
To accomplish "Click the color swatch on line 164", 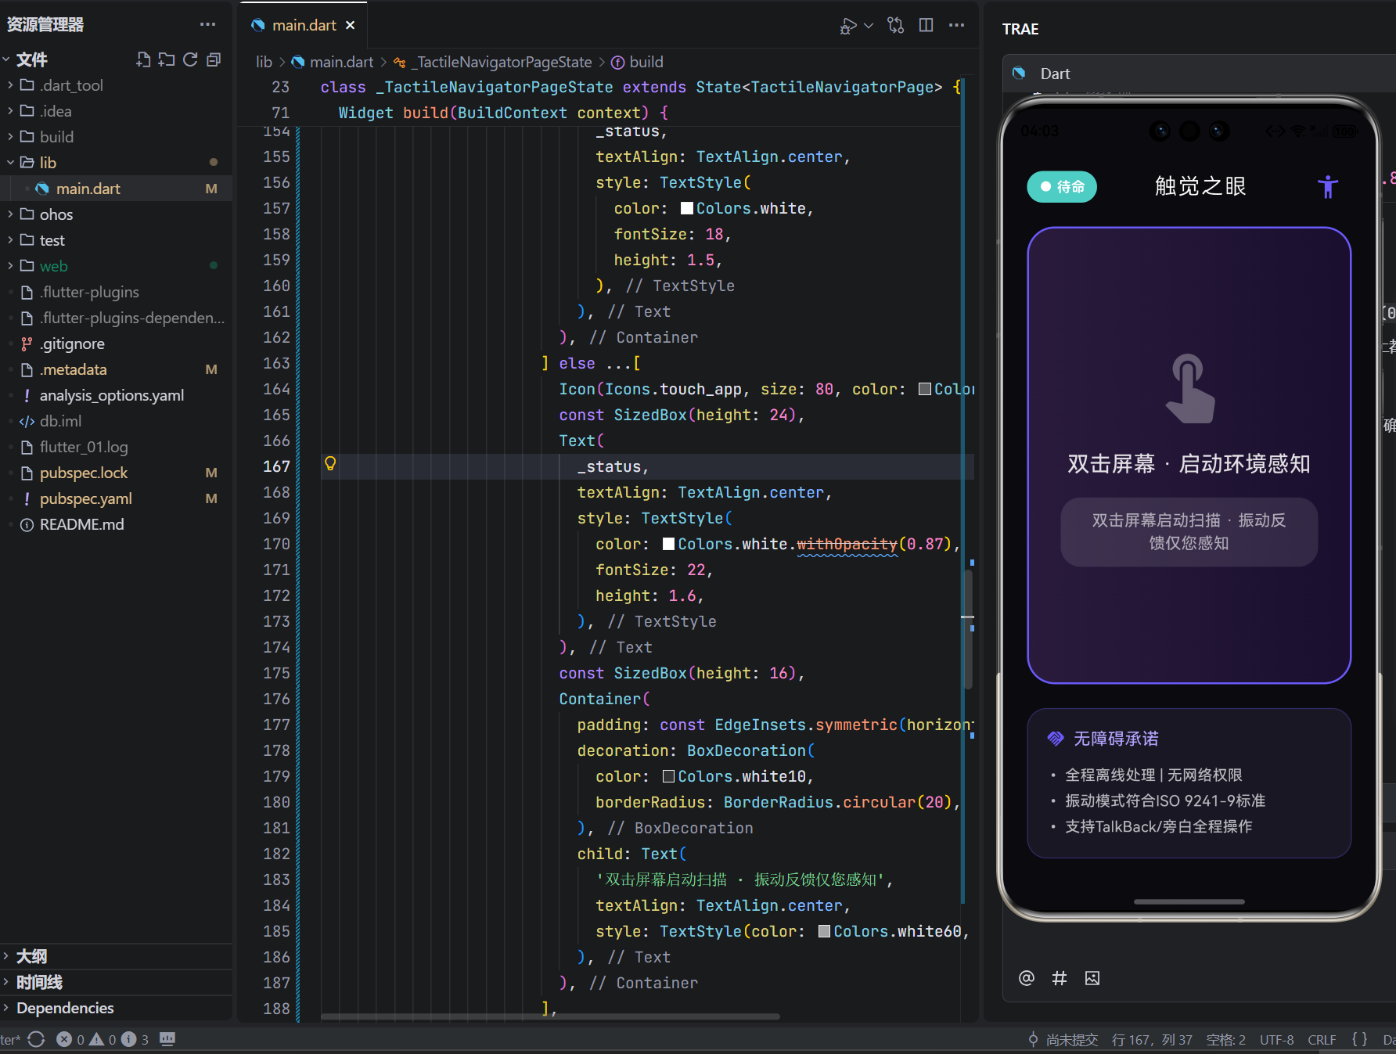I will pyautogui.click(x=925, y=389).
